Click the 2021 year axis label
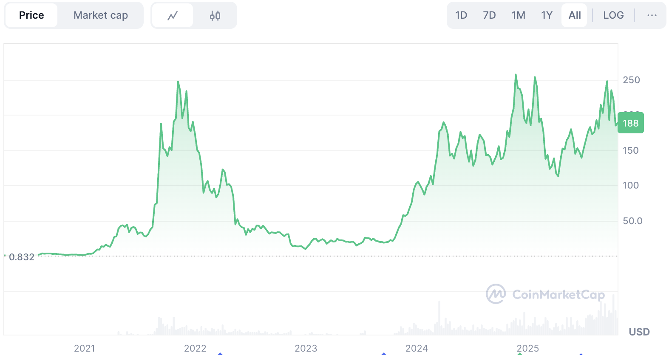The width and height of the screenshot is (669, 355). (85, 348)
